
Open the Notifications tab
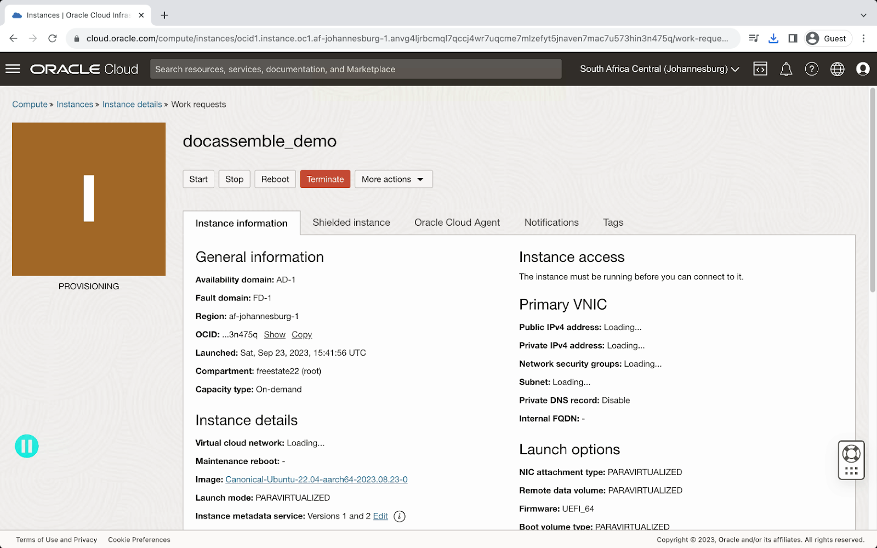(x=551, y=222)
